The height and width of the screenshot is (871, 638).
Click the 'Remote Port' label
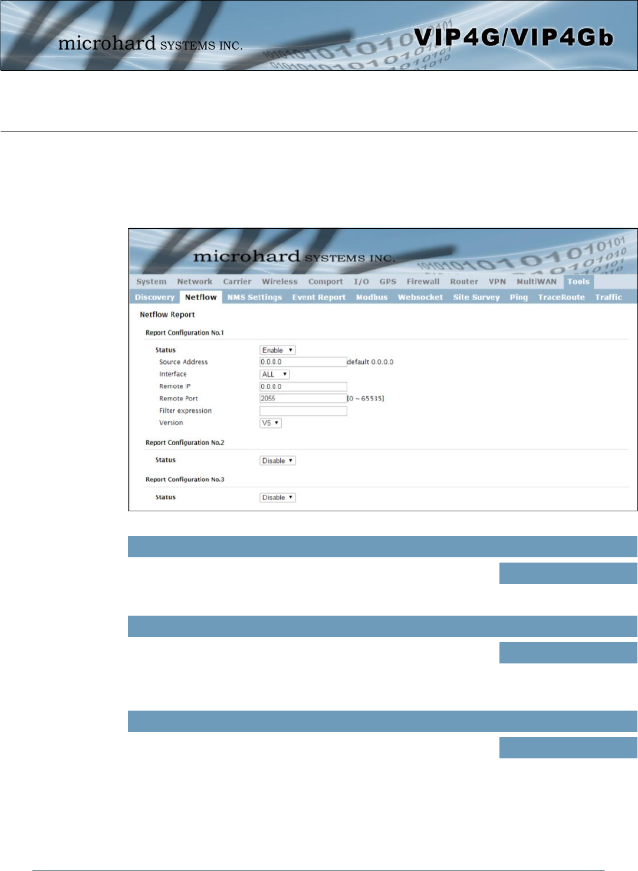179,399
